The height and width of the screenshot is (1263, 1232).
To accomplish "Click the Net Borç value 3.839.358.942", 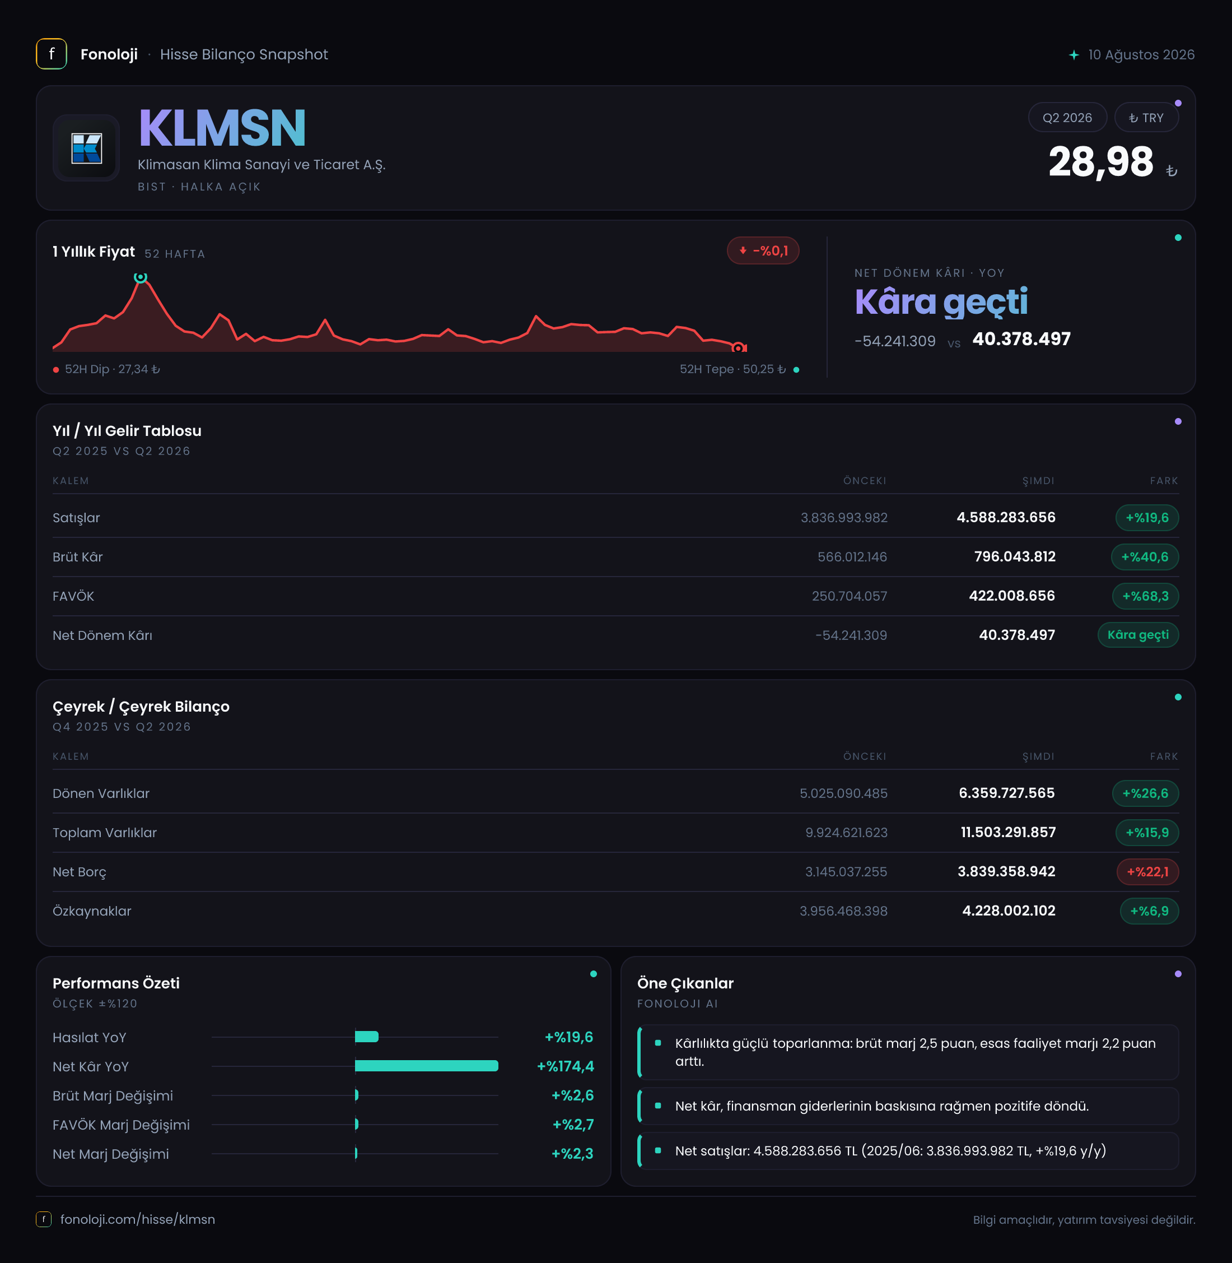I will click(x=1006, y=872).
